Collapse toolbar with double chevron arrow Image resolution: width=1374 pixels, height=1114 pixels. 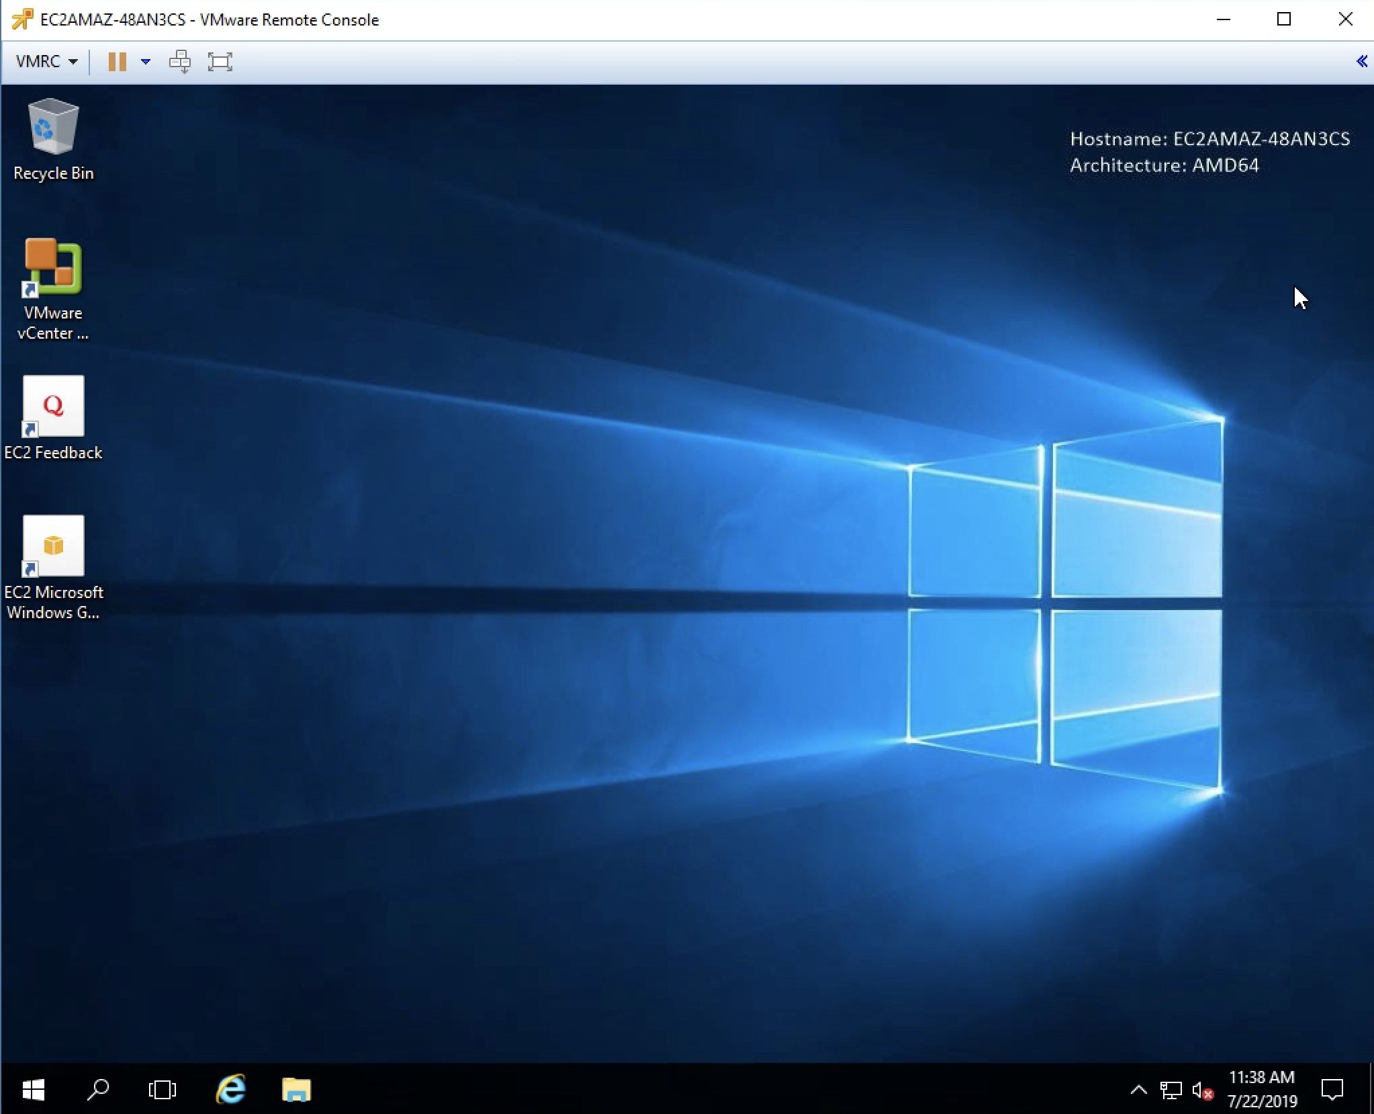click(1361, 62)
